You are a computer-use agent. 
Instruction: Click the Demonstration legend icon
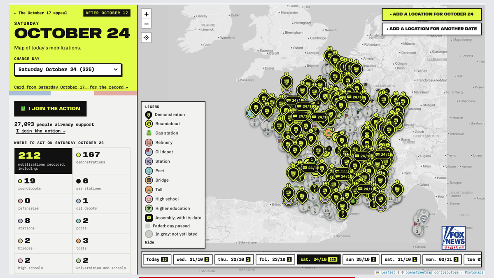149,114
